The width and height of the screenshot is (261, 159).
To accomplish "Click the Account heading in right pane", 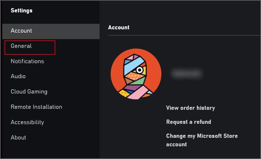I will click(119, 27).
